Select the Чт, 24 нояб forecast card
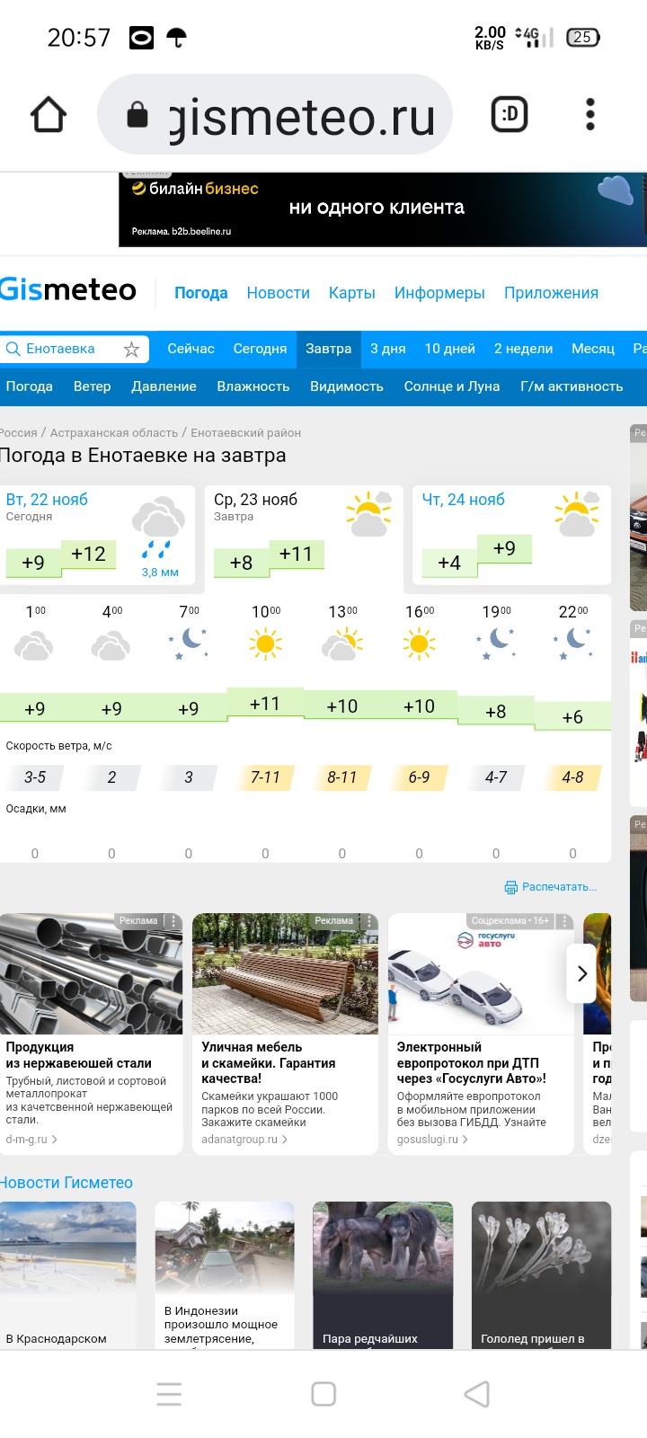Screen dimensions: 647x1438 pos(510,535)
